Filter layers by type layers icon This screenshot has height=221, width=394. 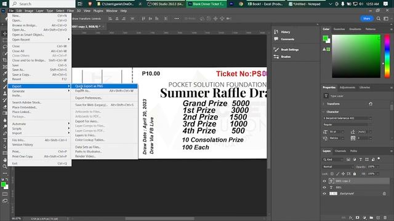coord(361,160)
